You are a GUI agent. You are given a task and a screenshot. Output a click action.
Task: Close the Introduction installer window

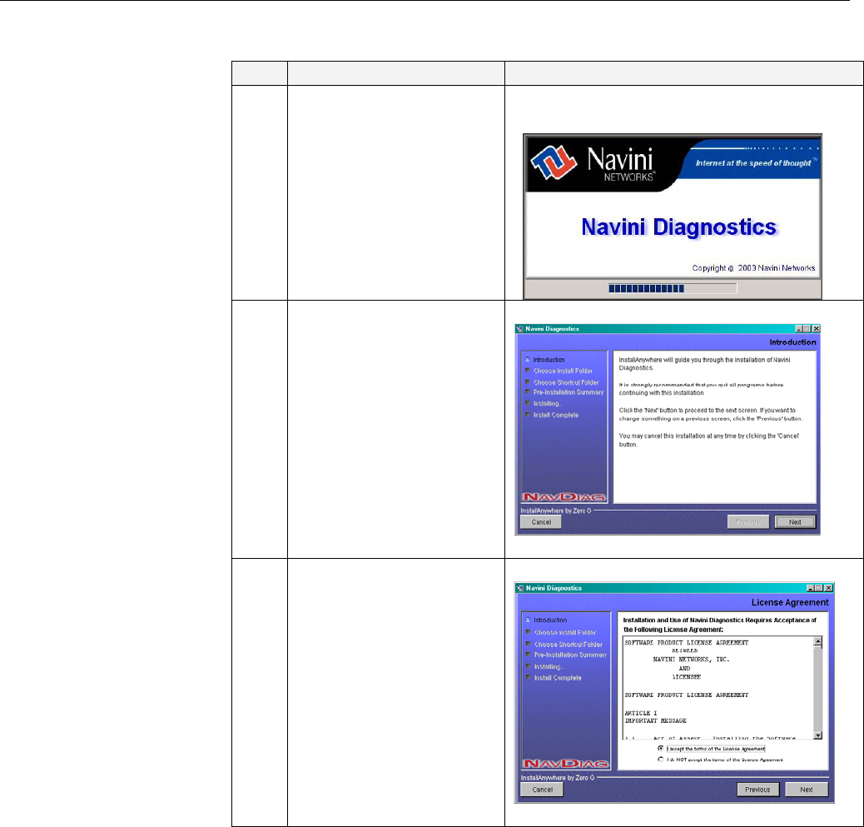[x=816, y=329]
